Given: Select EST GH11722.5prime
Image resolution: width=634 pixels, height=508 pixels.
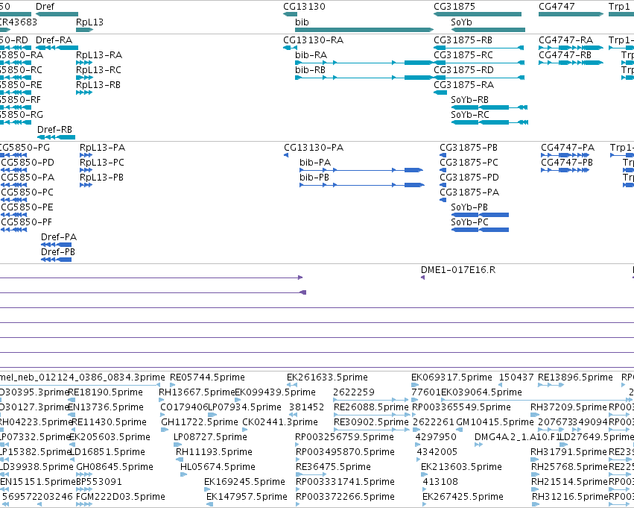Looking at the screenshot, I should (x=165, y=430).
